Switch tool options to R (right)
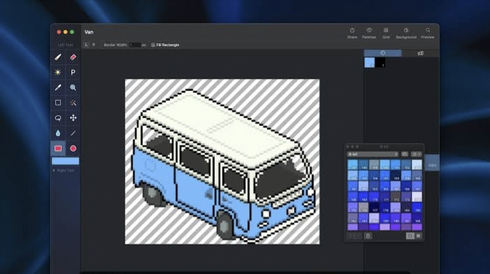Image resolution: width=490 pixels, height=274 pixels. pyautogui.click(x=93, y=45)
